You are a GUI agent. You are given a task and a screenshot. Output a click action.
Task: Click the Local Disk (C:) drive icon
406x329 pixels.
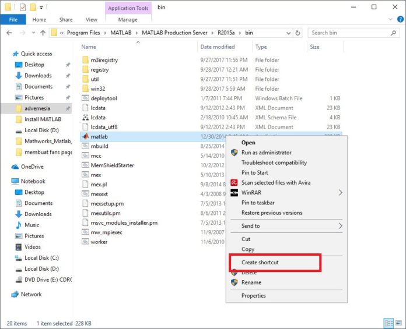click(x=19, y=258)
